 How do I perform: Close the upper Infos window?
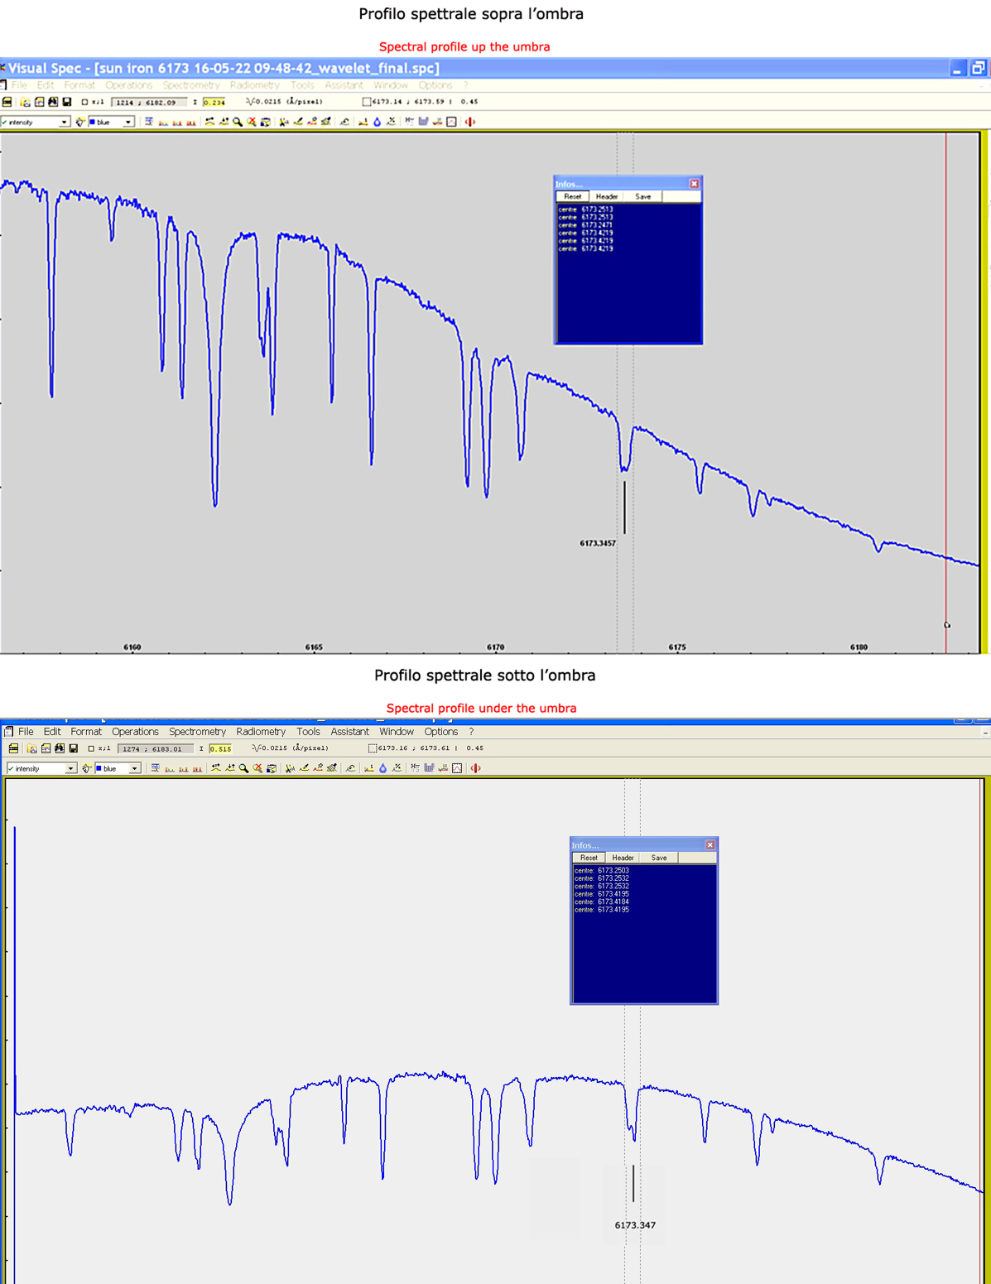[695, 184]
